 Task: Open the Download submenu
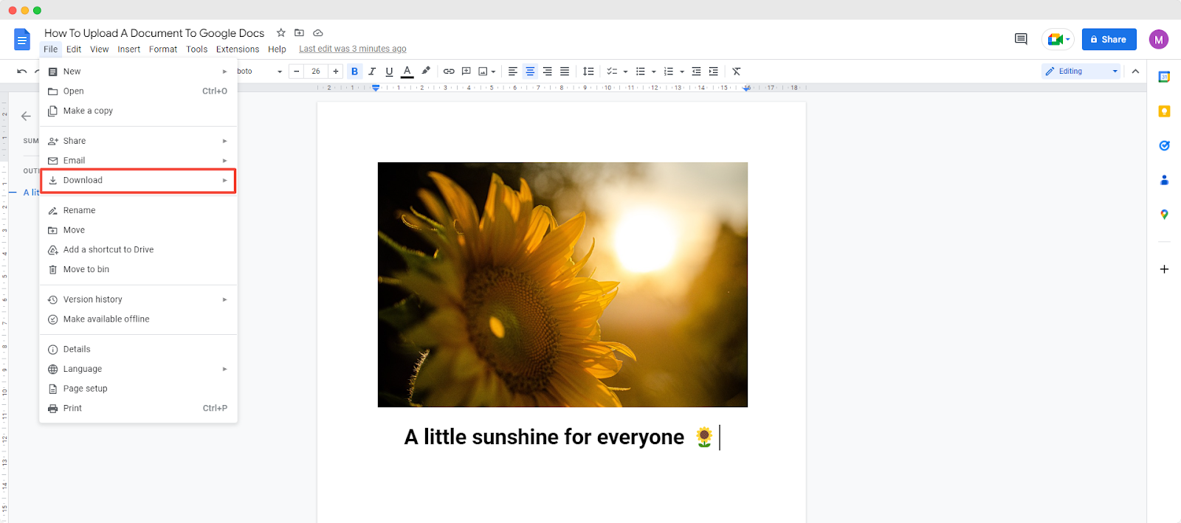coord(138,181)
